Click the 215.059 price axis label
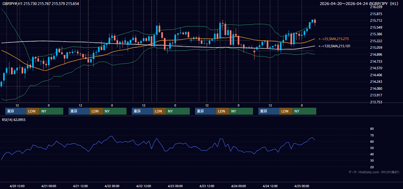The width and height of the screenshot is (403, 189). click(x=376, y=48)
